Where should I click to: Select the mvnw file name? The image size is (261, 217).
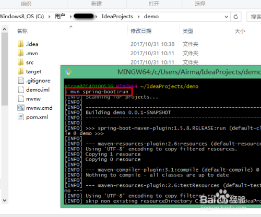point(33,99)
